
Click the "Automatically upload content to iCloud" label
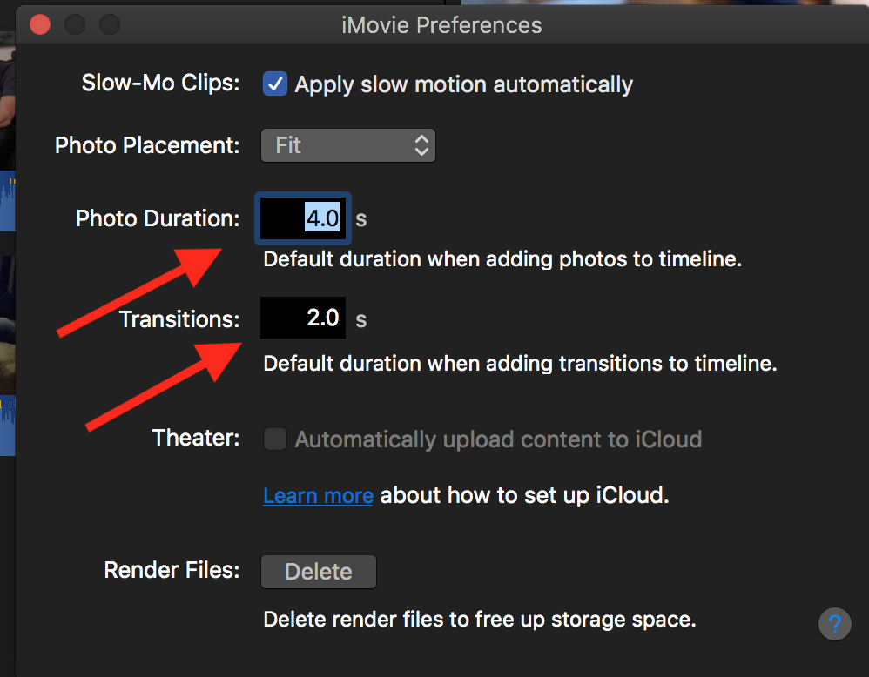(498, 439)
